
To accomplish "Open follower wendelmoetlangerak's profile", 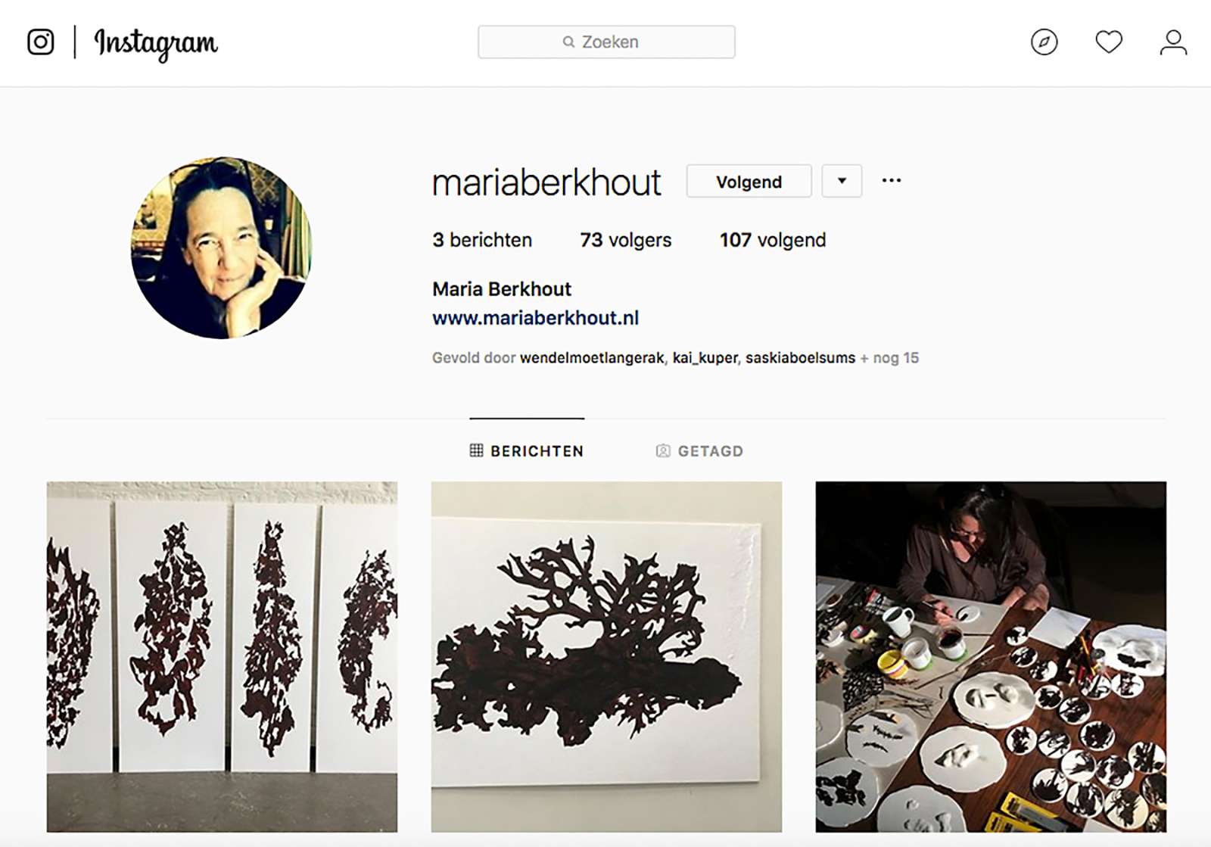I will tap(592, 358).
